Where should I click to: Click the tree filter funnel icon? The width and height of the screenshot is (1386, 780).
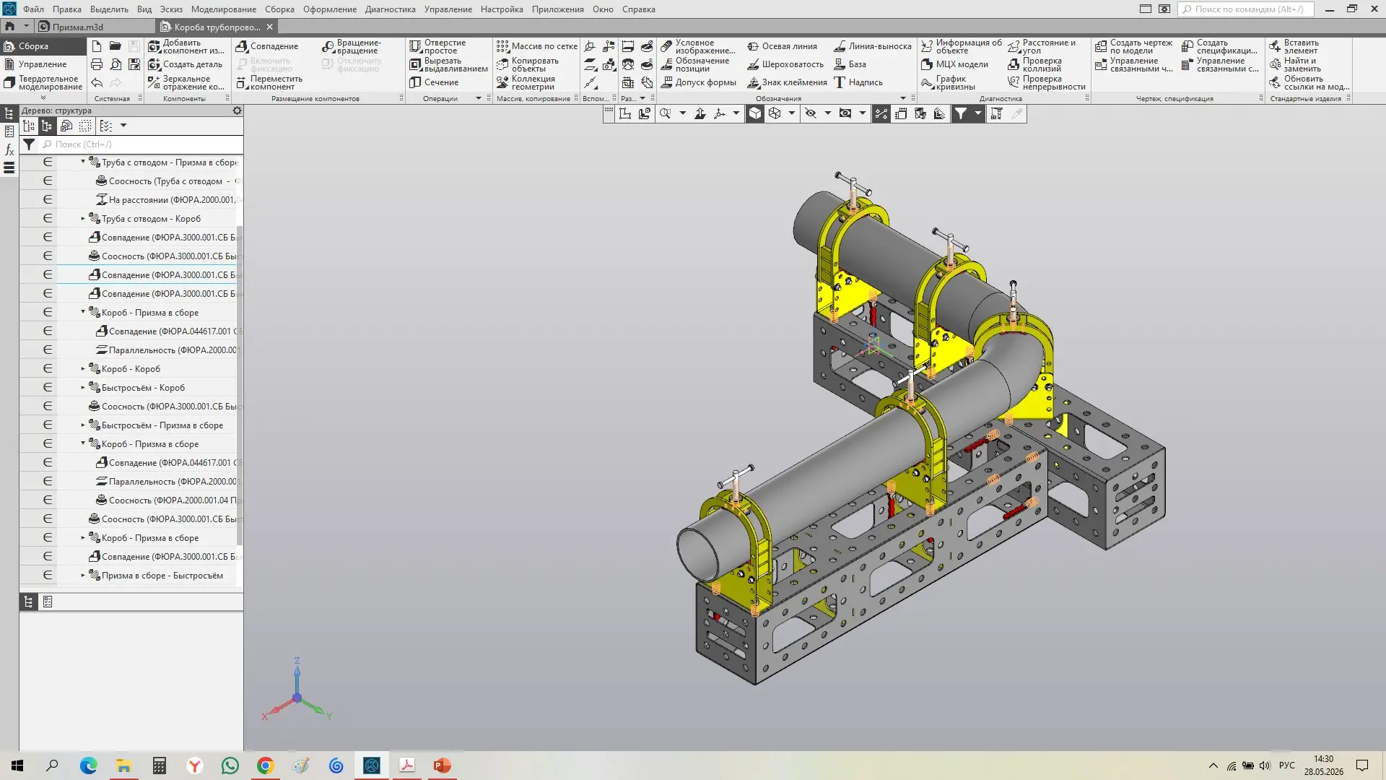(x=29, y=144)
